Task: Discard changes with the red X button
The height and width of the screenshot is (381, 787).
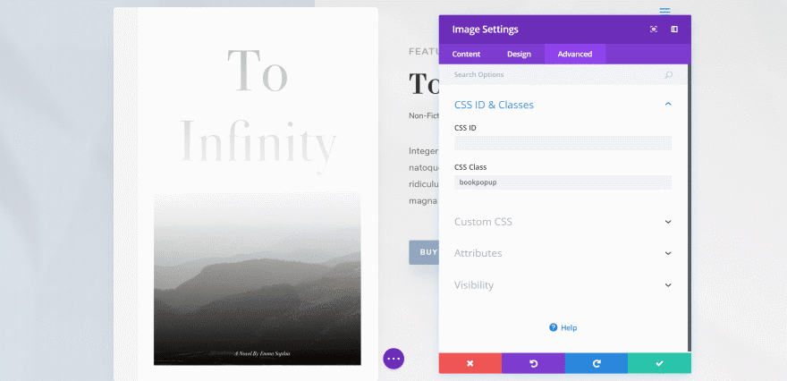Action: pos(470,363)
